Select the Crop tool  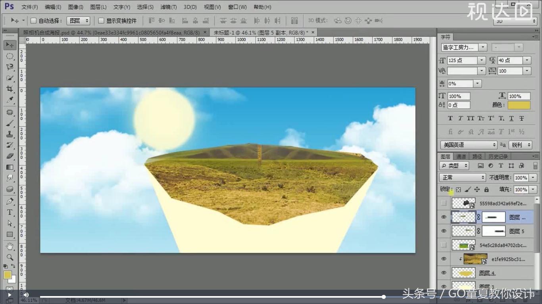click(x=9, y=89)
